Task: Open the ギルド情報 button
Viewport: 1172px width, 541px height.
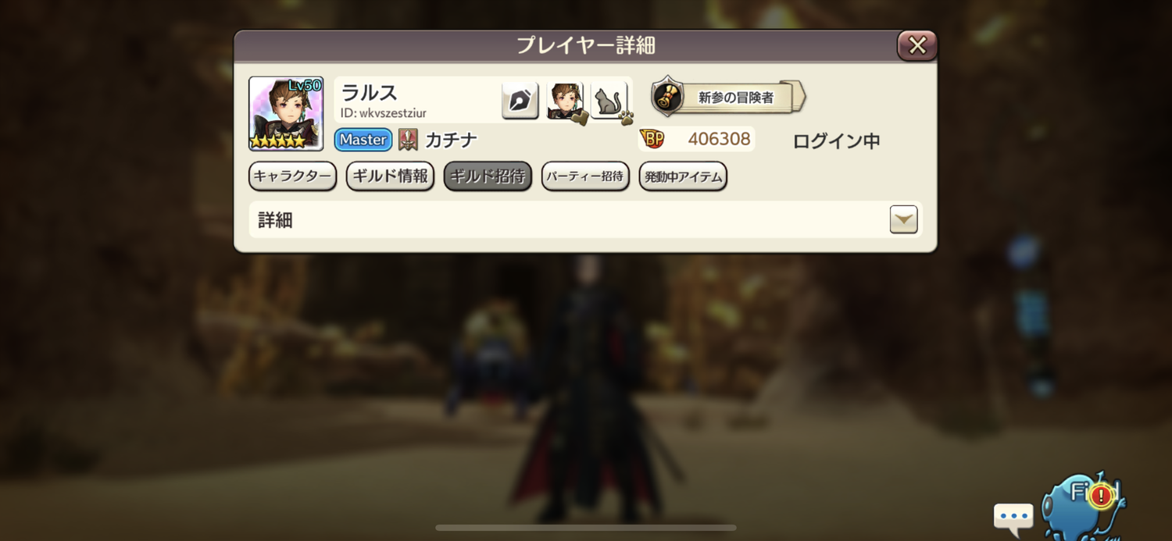Action: coord(390,176)
